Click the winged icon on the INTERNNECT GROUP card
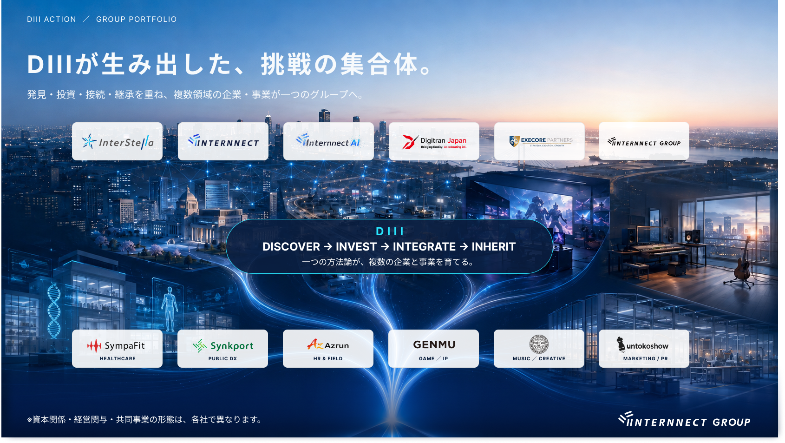 coord(612,141)
